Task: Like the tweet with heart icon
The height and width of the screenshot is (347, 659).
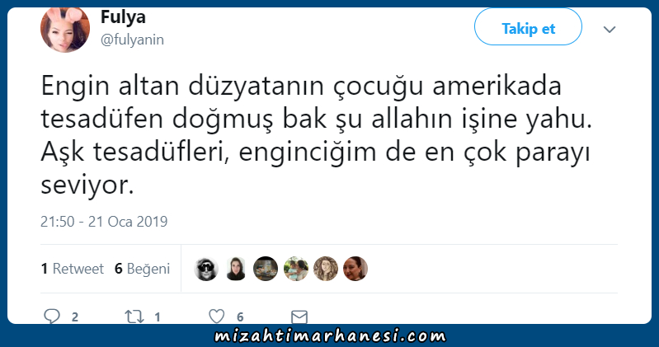Action: [x=217, y=317]
